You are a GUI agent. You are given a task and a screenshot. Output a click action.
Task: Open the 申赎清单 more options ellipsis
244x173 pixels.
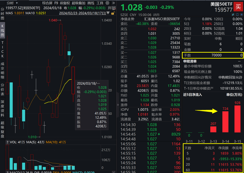pyautogui.click(x=239, y=61)
